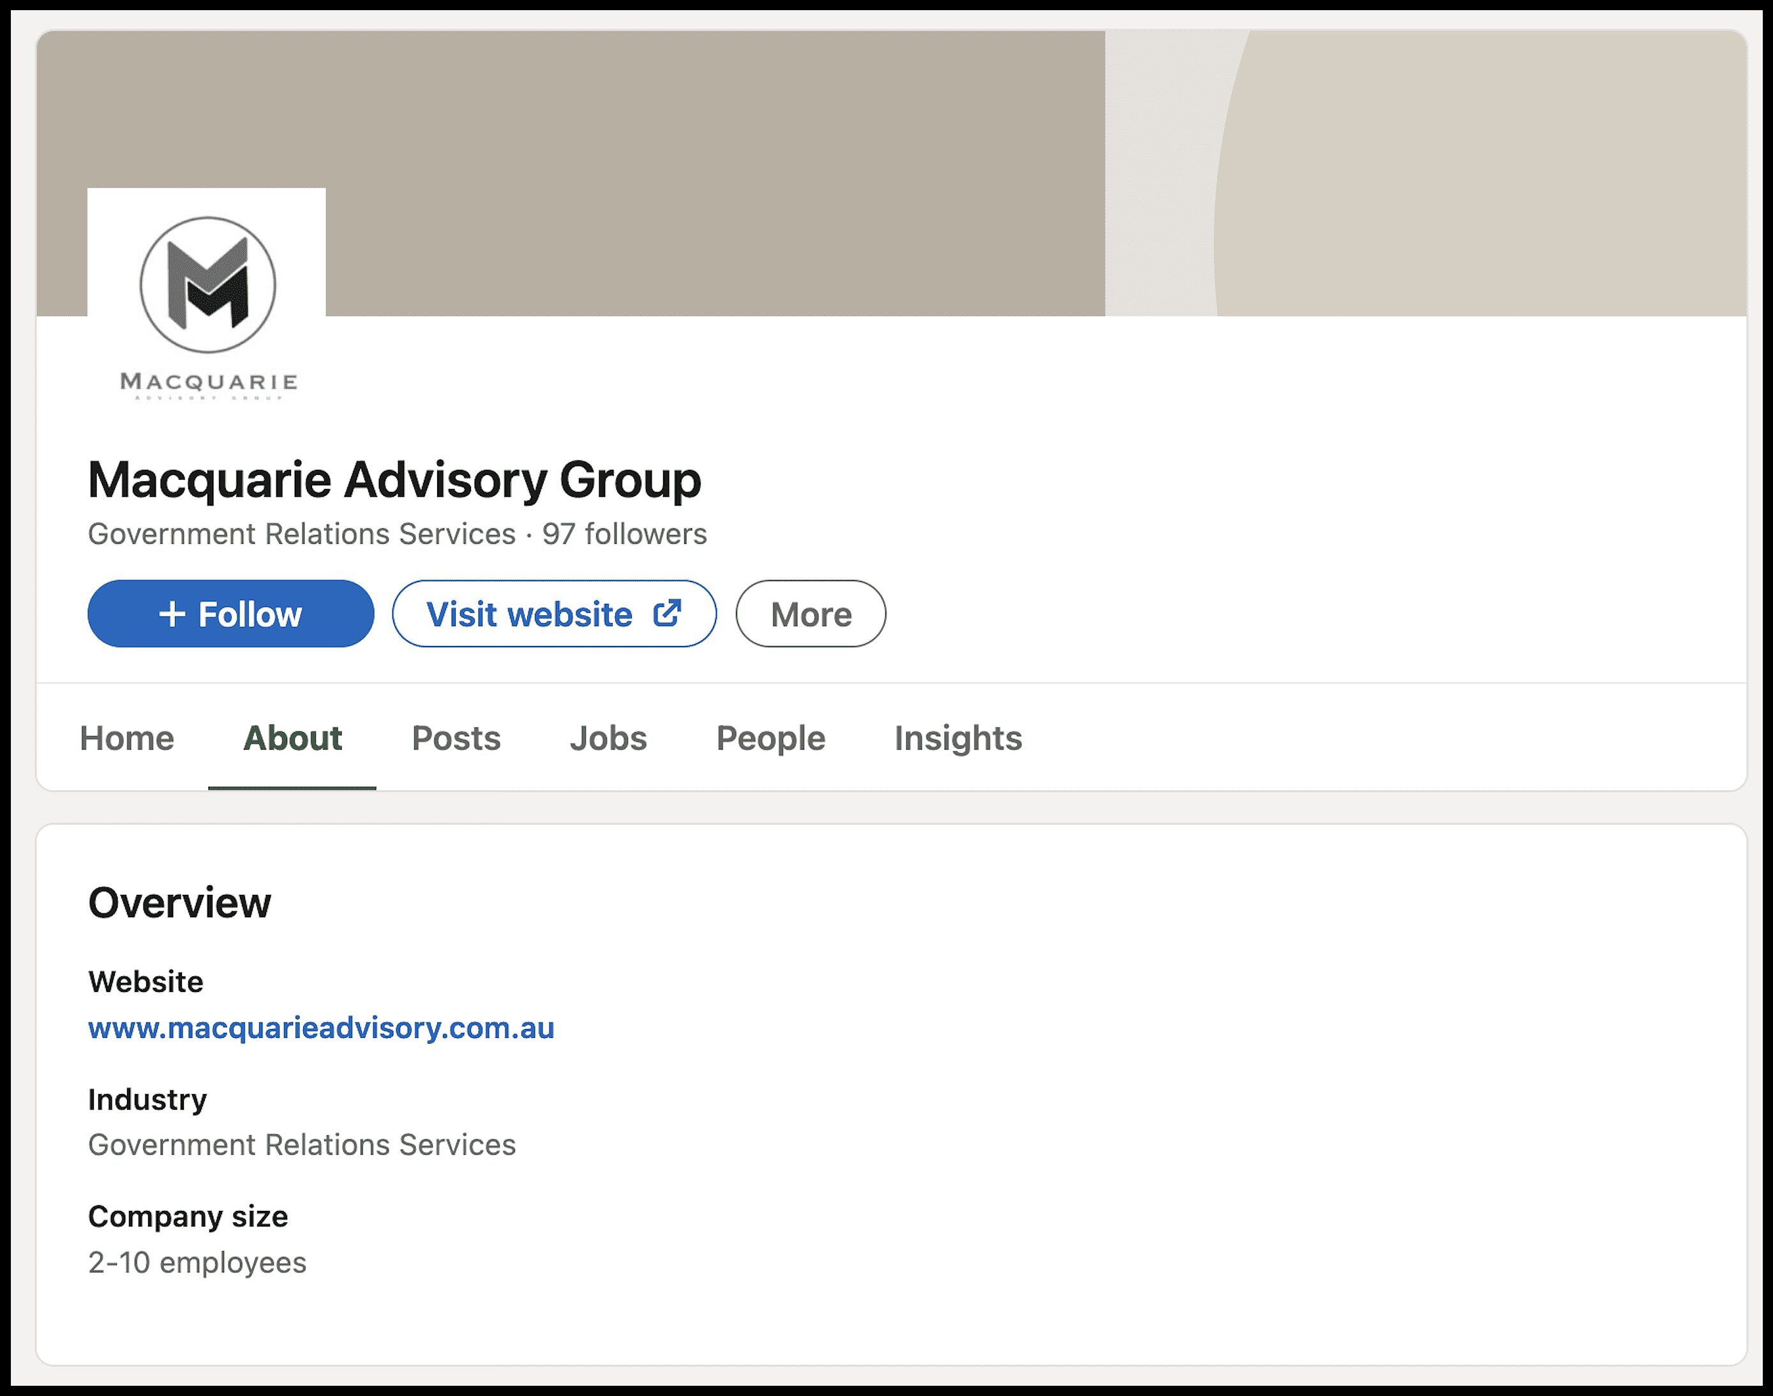This screenshot has height=1396, width=1773.
Task: Click the 2-10 employees company size value
Action: (197, 1263)
